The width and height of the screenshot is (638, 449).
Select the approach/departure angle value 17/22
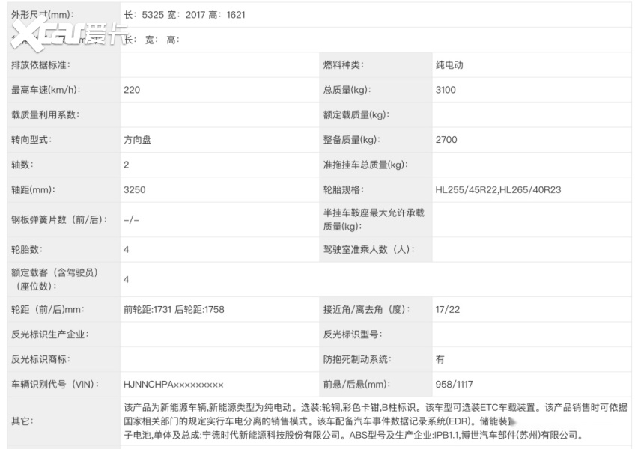click(x=446, y=309)
